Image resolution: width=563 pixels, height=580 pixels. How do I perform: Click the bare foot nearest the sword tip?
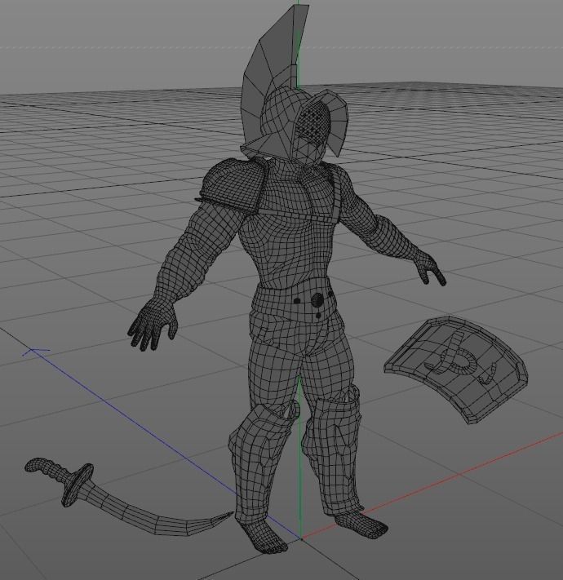coord(262,536)
